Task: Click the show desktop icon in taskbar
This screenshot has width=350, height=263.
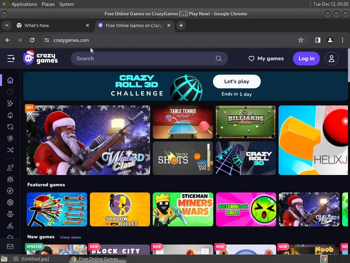Action: point(4,259)
